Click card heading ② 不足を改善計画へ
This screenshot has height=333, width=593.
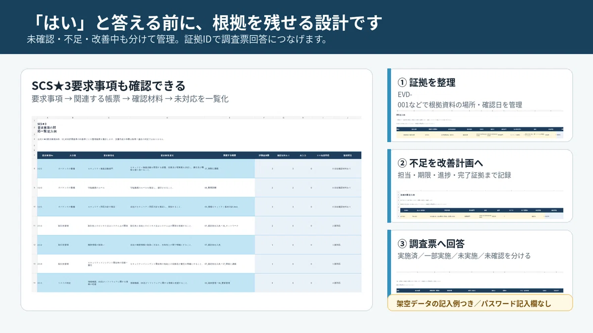click(x=441, y=162)
